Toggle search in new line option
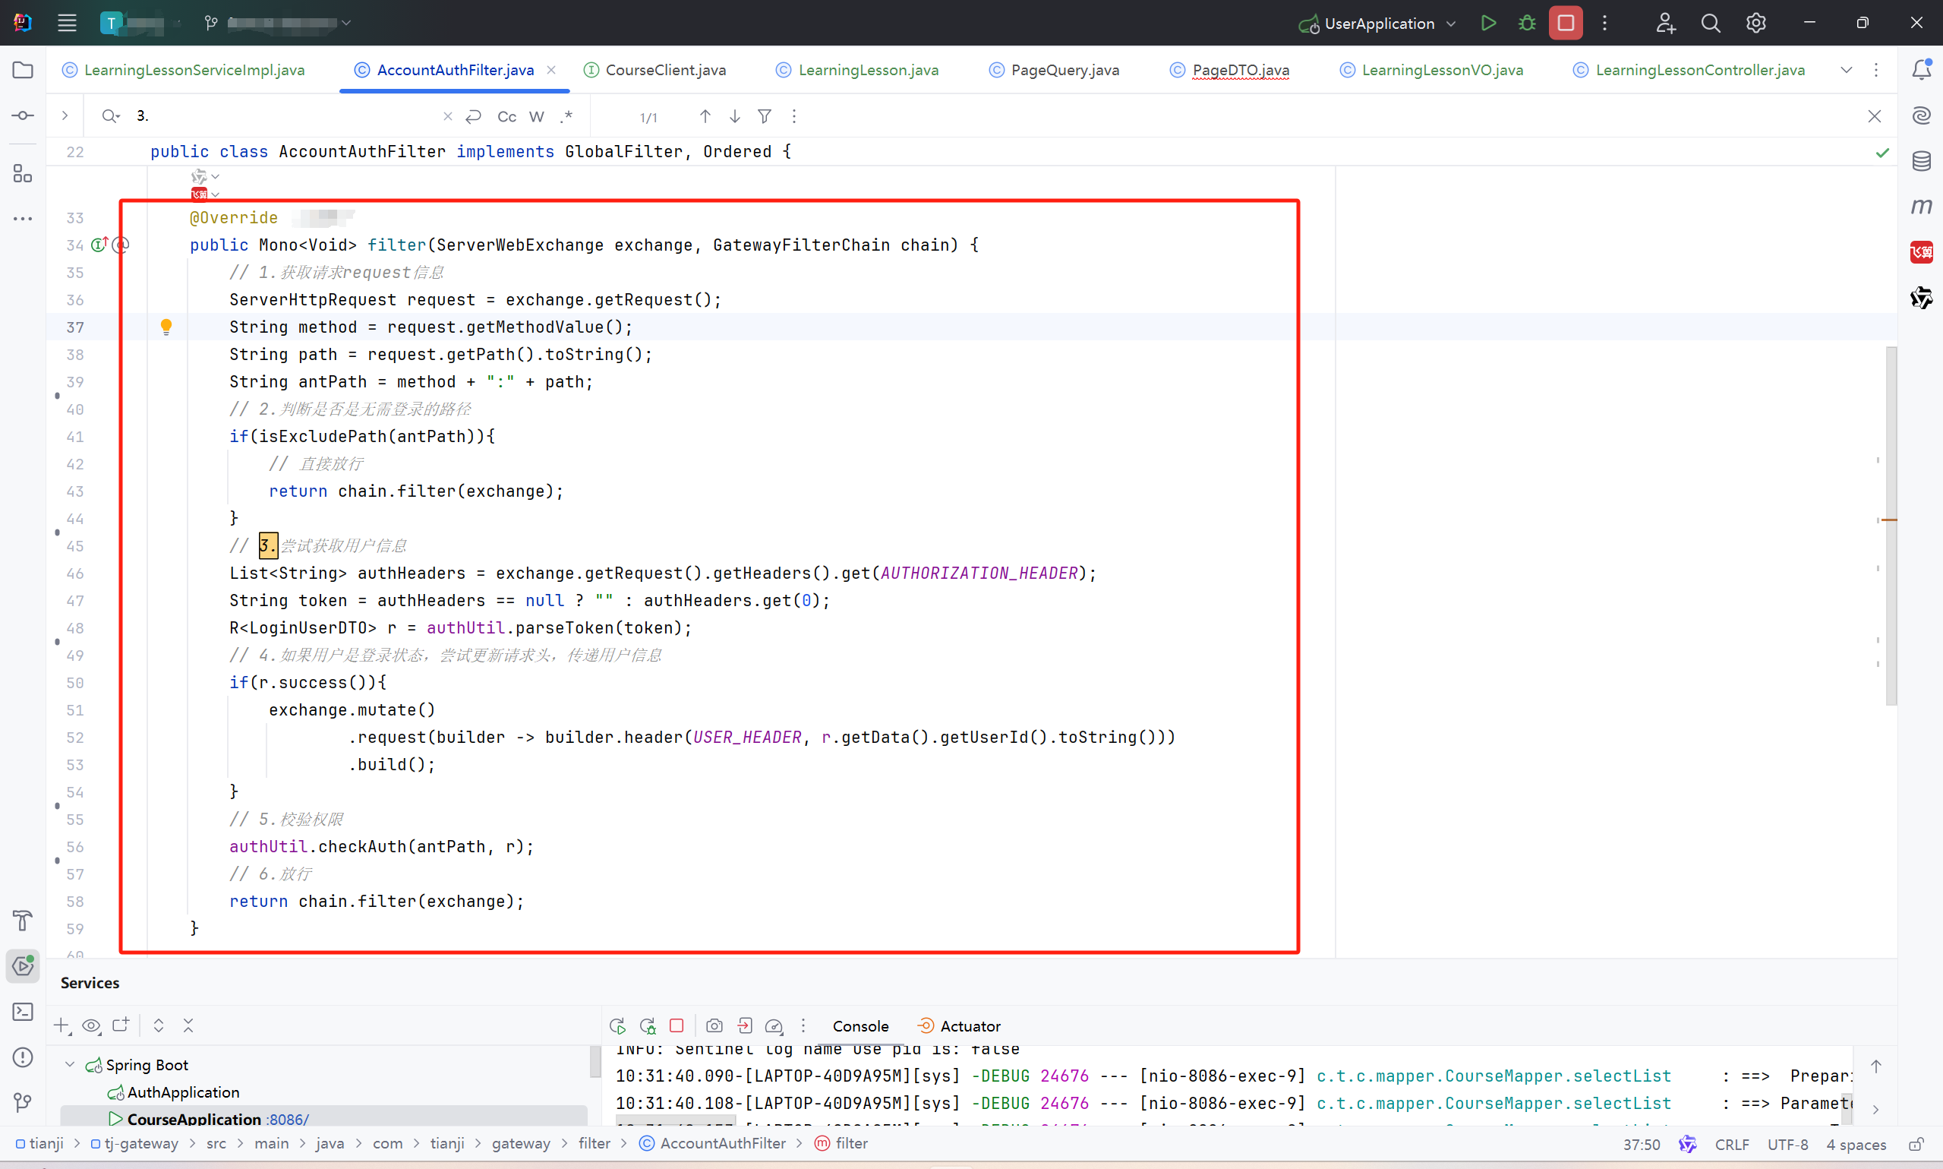1943x1169 pixels. click(x=473, y=116)
